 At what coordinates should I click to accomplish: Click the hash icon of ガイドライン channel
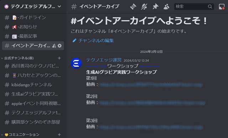coord(7,17)
